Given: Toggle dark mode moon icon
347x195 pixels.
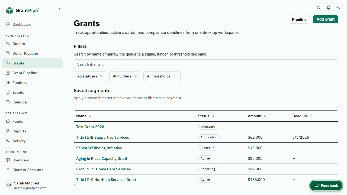Looking at the screenshot, I should (x=338, y=8).
